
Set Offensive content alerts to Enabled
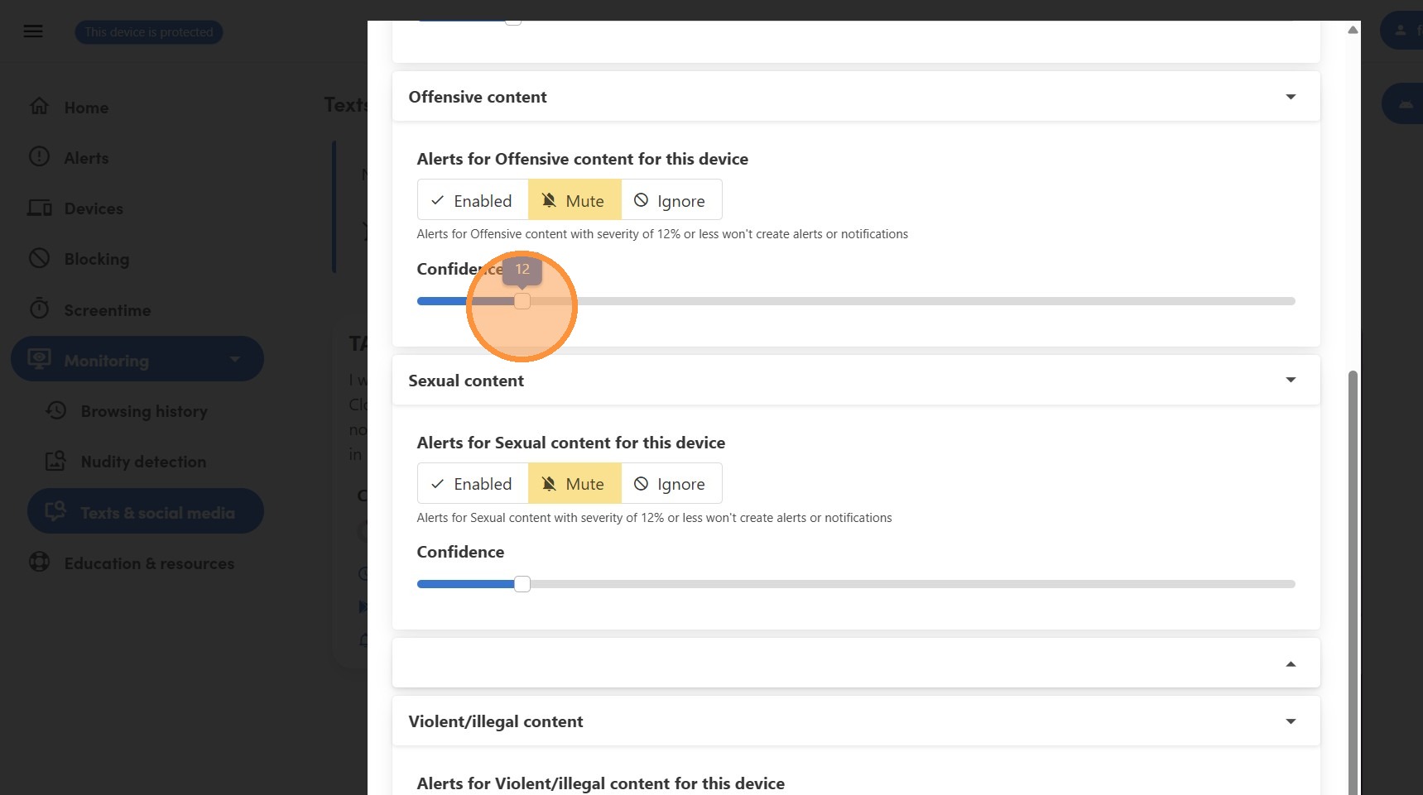(x=473, y=200)
